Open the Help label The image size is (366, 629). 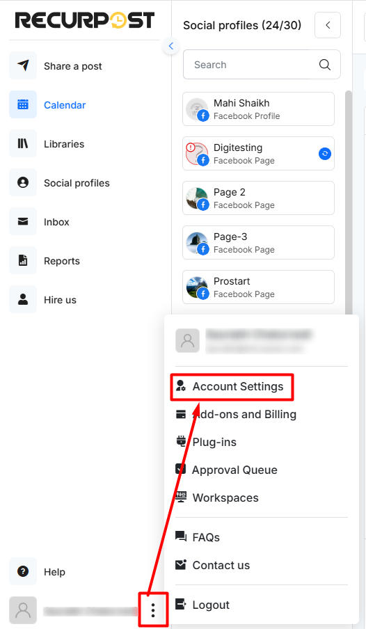[x=54, y=572]
